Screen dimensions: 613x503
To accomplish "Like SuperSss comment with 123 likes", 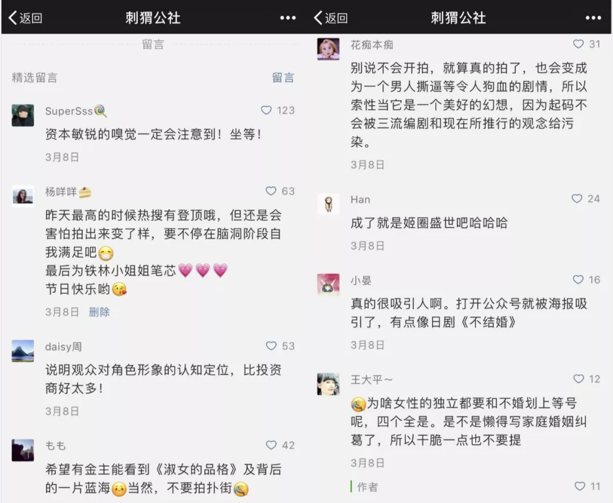I will tap(266, 110).
